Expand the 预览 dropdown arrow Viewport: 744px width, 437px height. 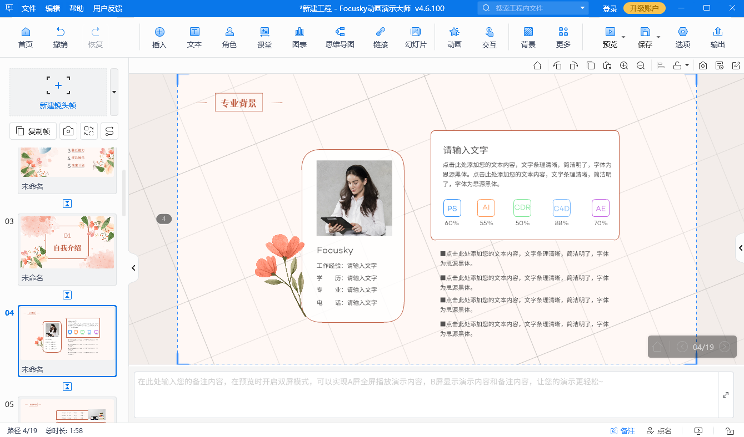point(623,37)
